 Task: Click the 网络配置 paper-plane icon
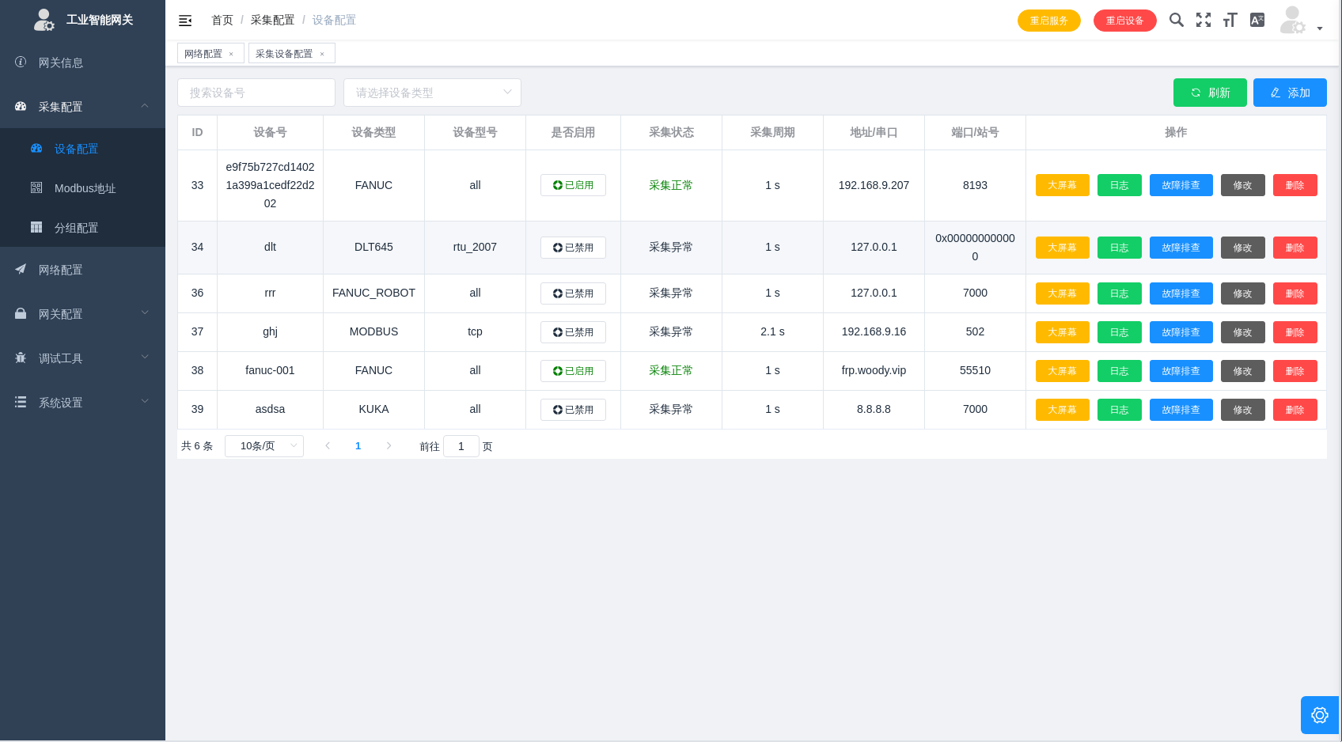tap(21, 269)
